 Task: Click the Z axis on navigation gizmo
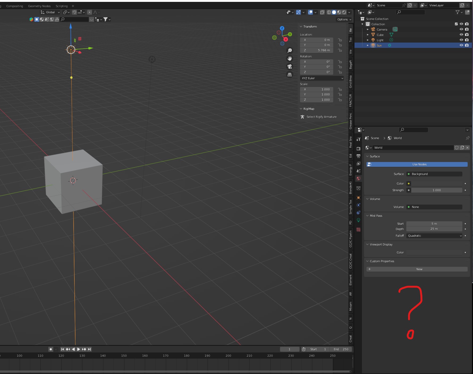[282, 28]
